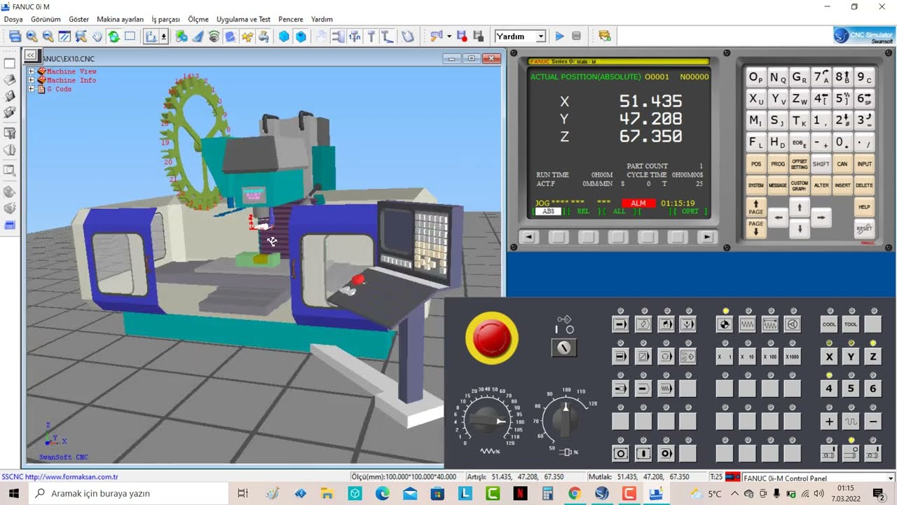Expand the Machine Info tree node
The height and width of the screenshot is (505, 897).
pyautogui.click(x=32, y=81)
